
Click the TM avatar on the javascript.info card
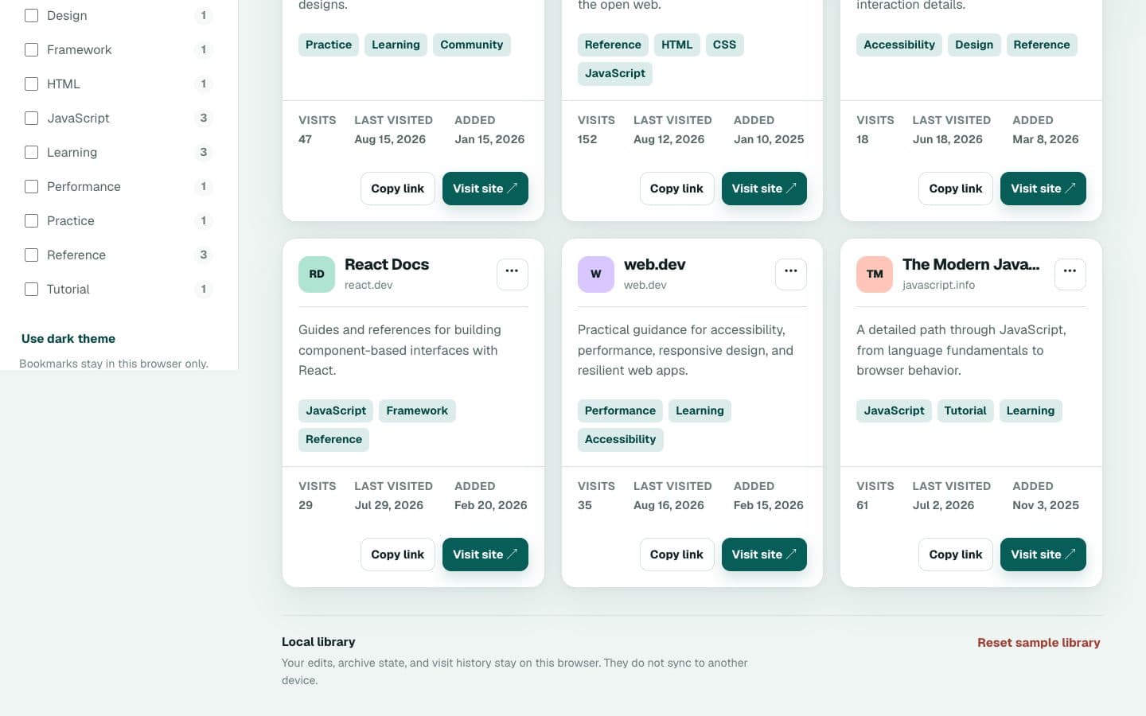(x=875, y=274)
